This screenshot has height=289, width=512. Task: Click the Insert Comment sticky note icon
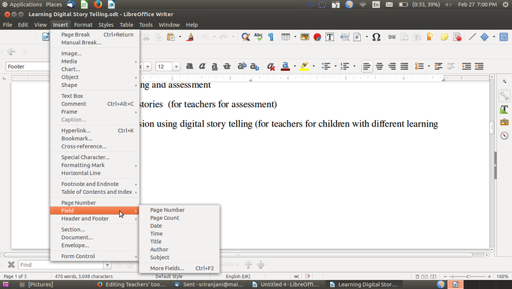444,37
